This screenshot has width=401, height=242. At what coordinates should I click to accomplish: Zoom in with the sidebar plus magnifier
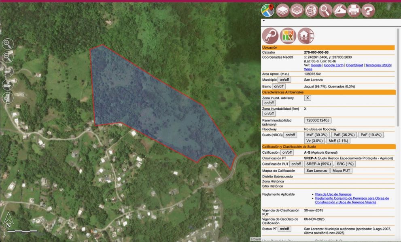7,44
